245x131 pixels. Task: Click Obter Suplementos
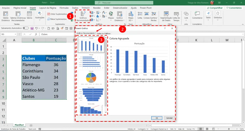click(x=57, y=14)
